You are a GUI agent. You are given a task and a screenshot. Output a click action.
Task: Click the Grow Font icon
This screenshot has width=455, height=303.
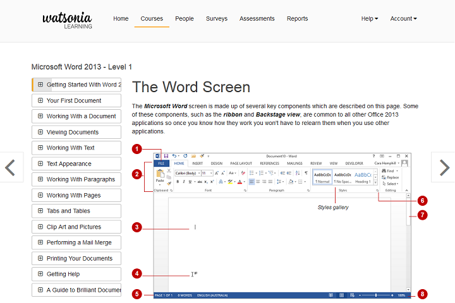point(217,173)
